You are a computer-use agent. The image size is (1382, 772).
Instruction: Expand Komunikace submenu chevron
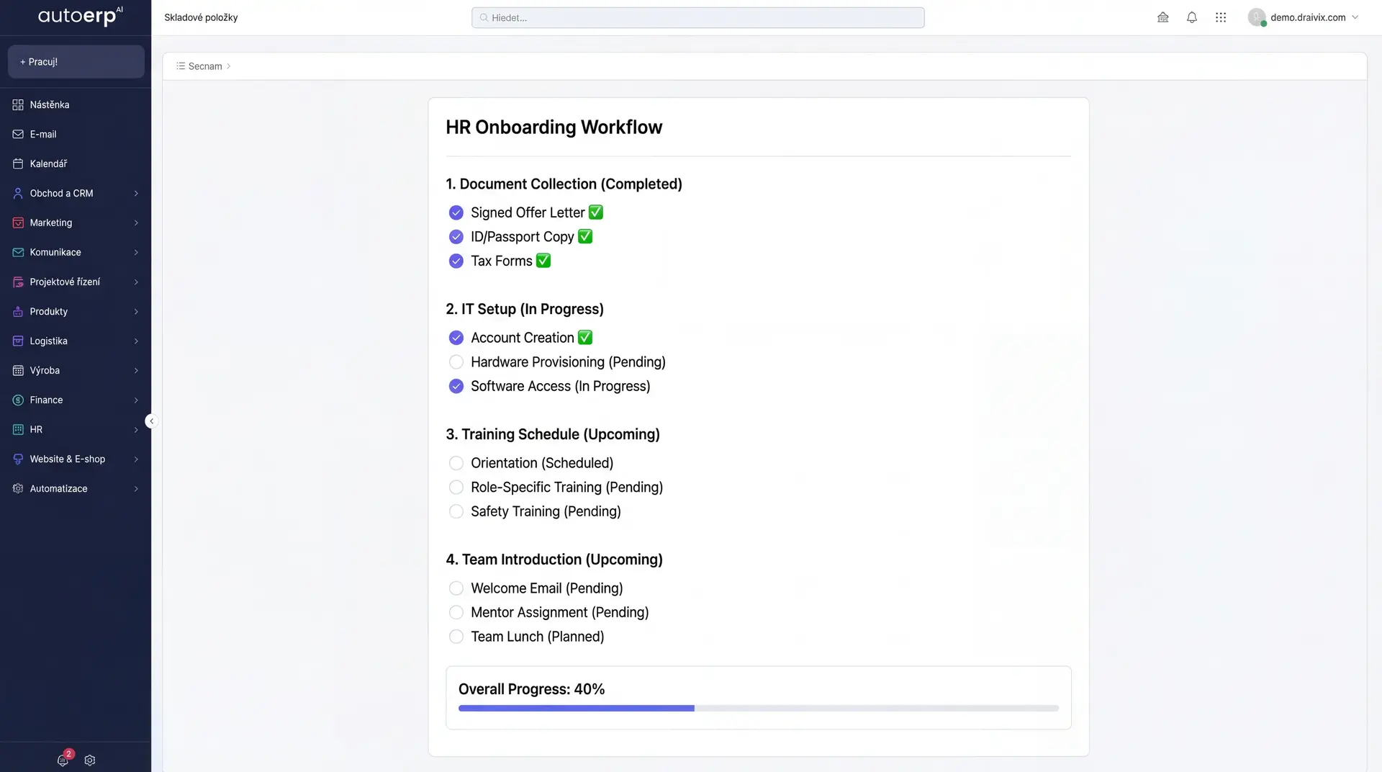point(136,253)
